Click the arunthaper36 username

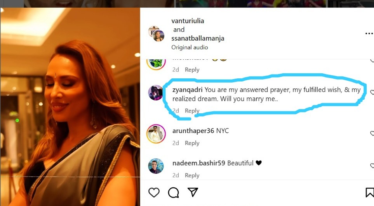click(193, 131)
